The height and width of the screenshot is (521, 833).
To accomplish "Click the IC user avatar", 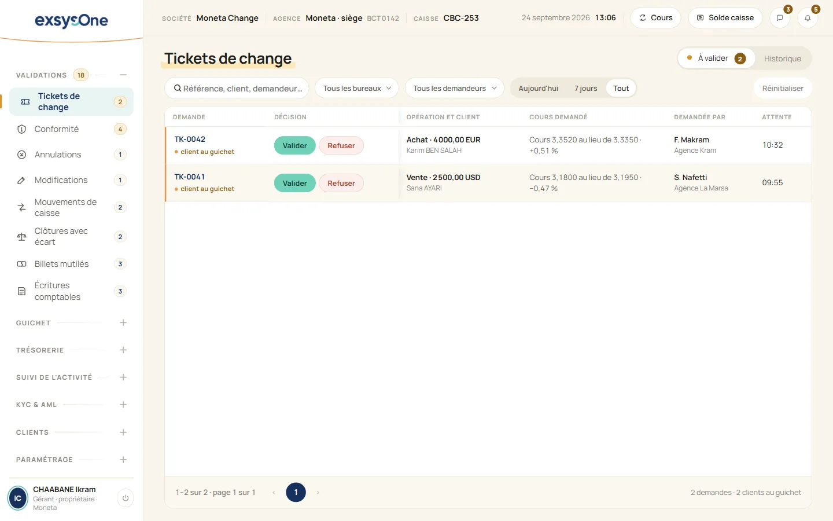I will [x=18, y=498].
